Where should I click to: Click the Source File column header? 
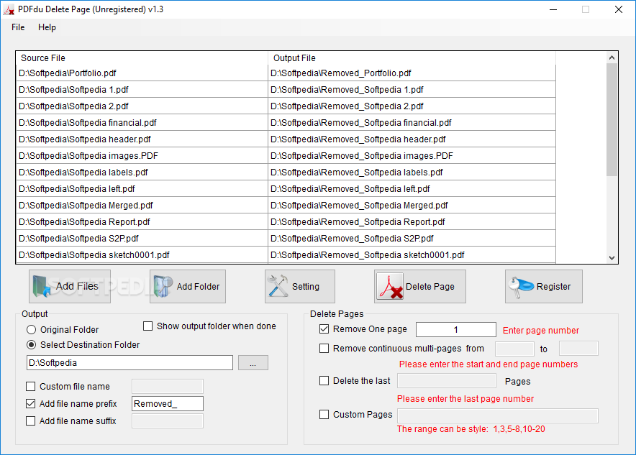click(x=142, y=58)
